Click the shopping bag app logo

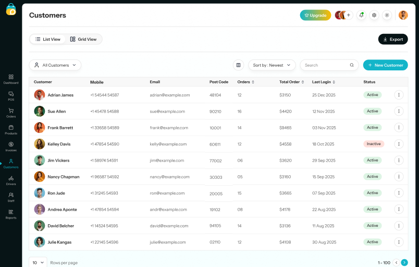(x=11, y=9)
